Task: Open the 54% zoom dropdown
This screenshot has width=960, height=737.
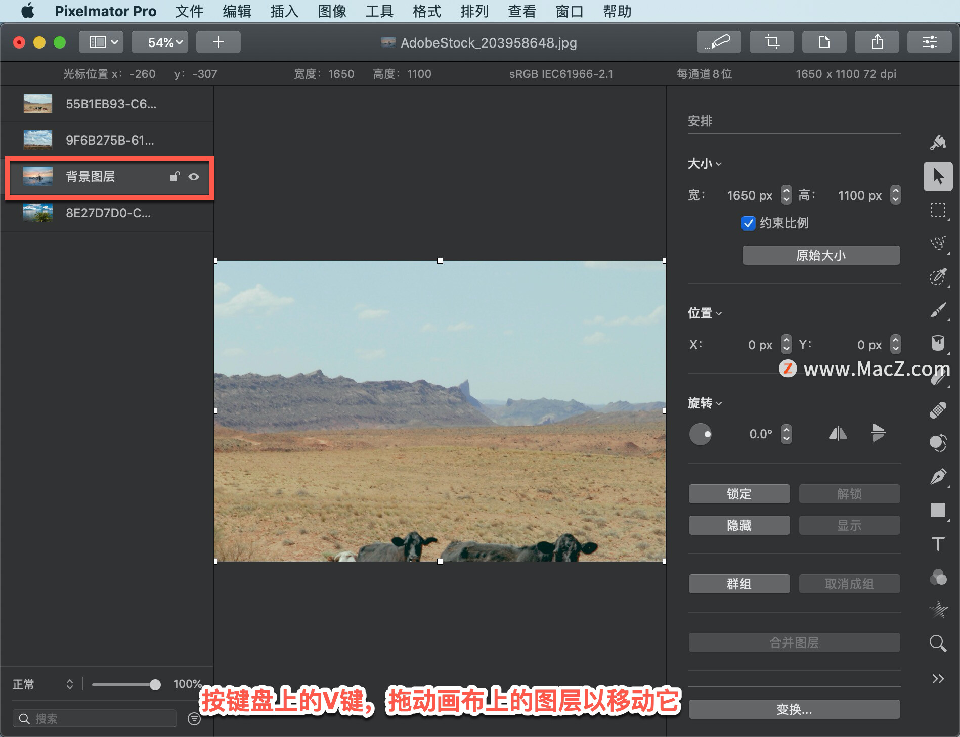Action: pyautogui.click(x=160, y=42)
